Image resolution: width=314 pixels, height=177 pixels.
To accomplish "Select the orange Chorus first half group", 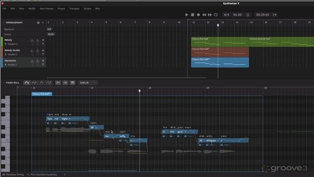I will click(x=220, y=52).
